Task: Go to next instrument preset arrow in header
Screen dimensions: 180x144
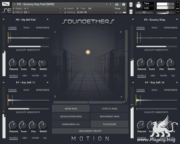Action: click(x=110, y=4)
